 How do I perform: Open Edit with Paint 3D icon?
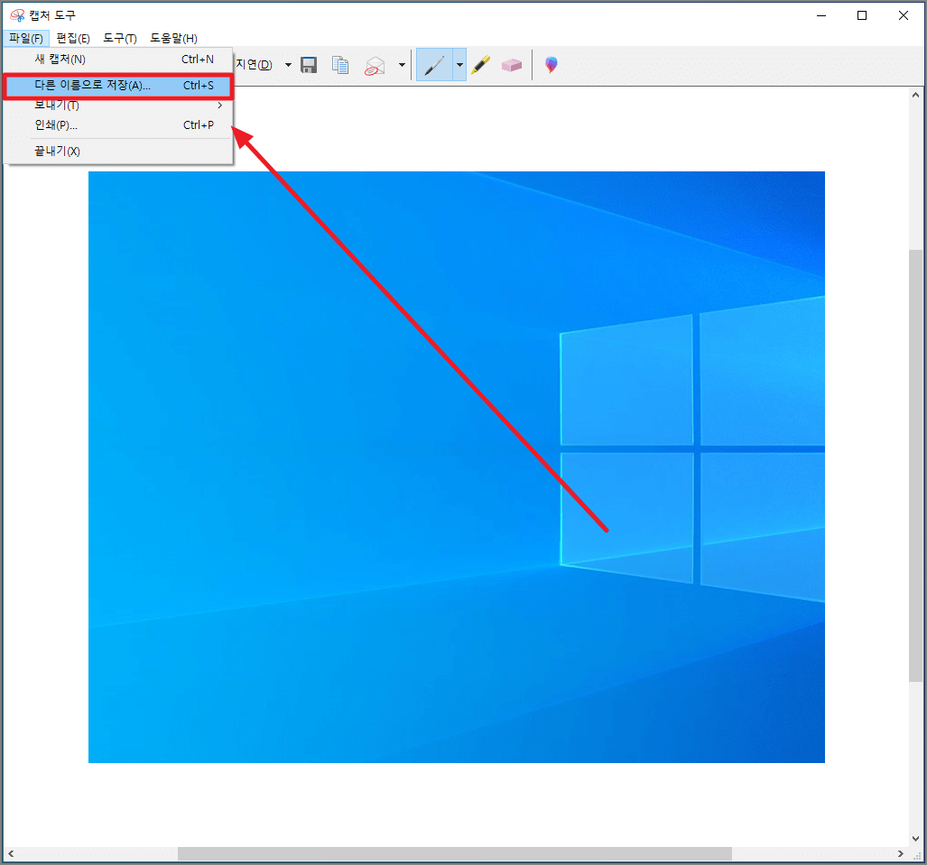[x=551, y=65]
